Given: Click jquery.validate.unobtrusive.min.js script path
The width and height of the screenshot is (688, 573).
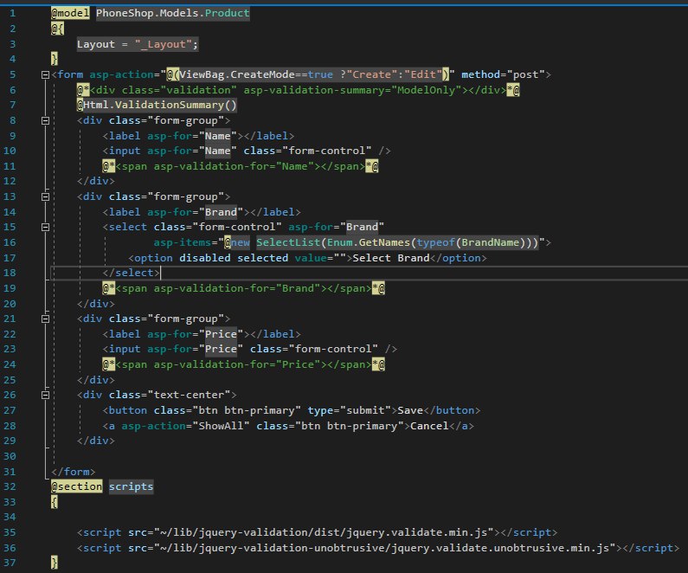Looking at the screenshot, I should click(x=384, y=549).
